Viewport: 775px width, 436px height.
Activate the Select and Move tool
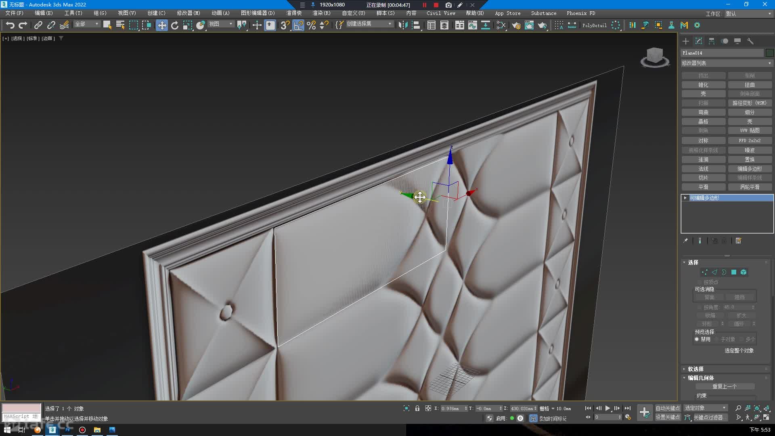point(162,25)
